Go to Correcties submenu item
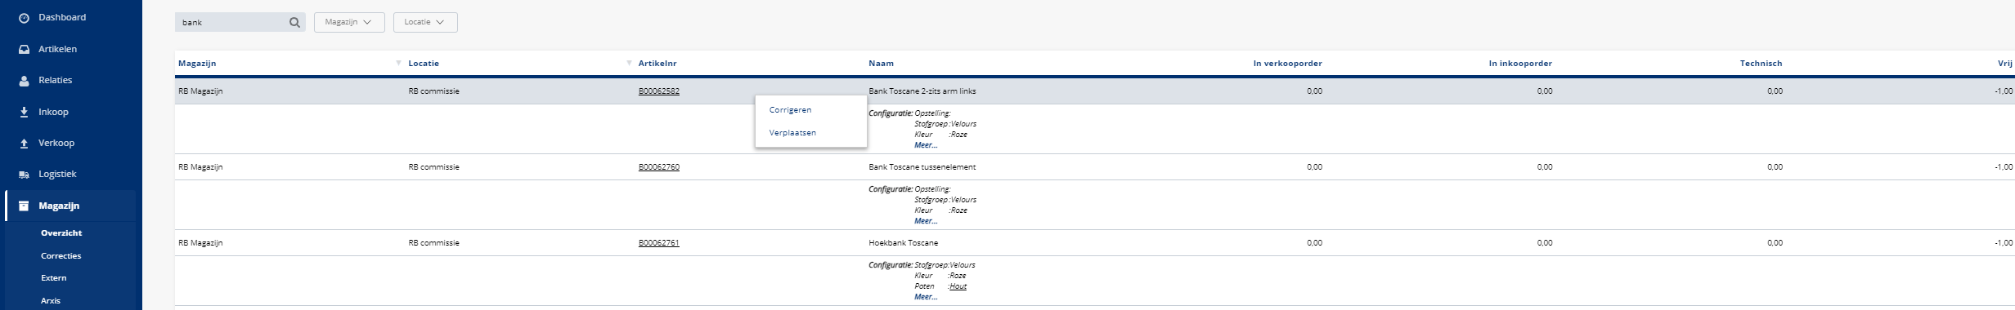 pyautogui.click(x=61, y=255)
